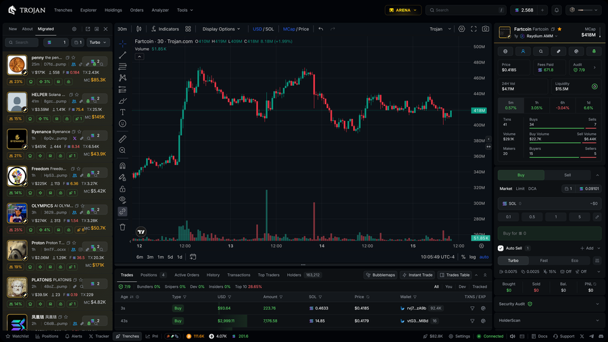Switch chart display to Price
608x342 pixels.
[x=303, y=29]
